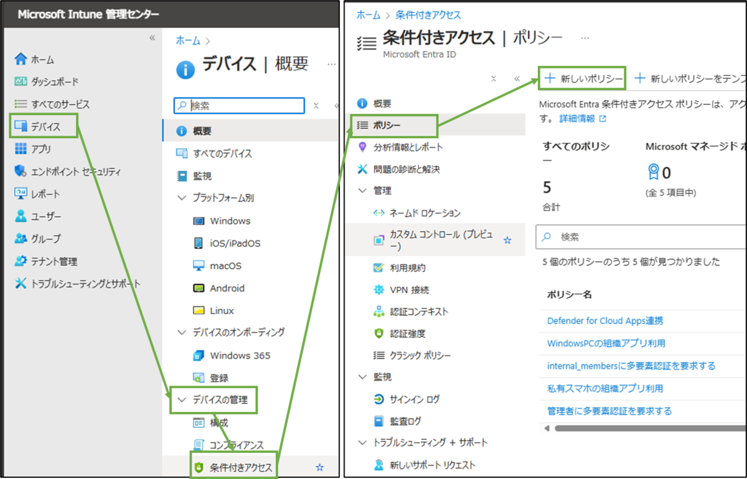This screenshot has width=747, height=479.
Task: Select Android platform in device menu
Action: (x=218, y=288)
